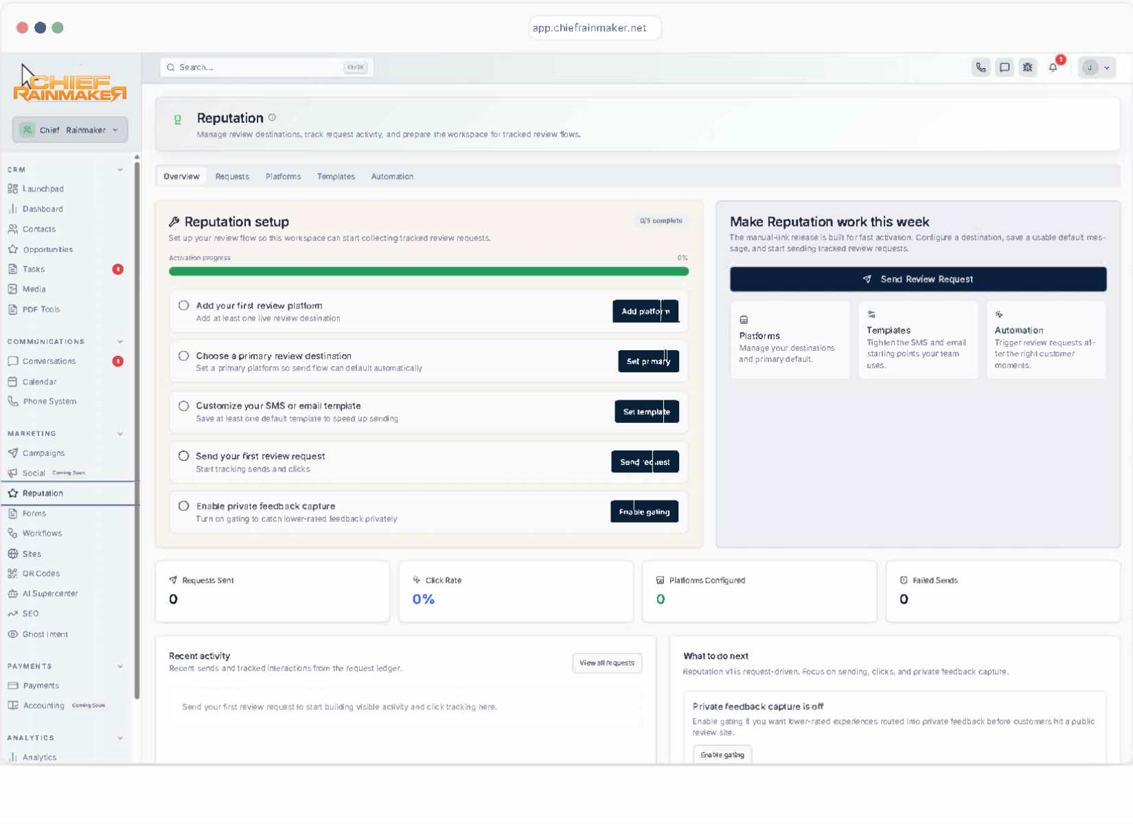
Task: Toggle the 'Send your first review request' circle
Action: [183, 456]
